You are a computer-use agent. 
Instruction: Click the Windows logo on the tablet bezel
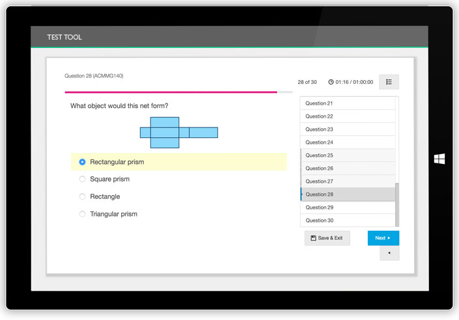(x=439, y=159)
